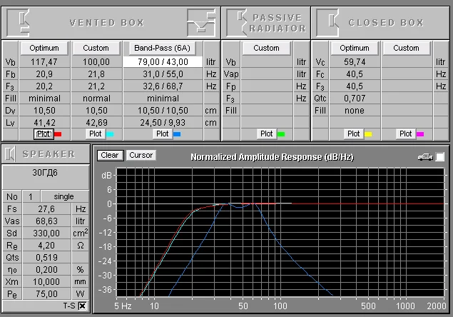Click the band-pass Vb value field
The image size is (453, 317).
[x=162, y=62]
